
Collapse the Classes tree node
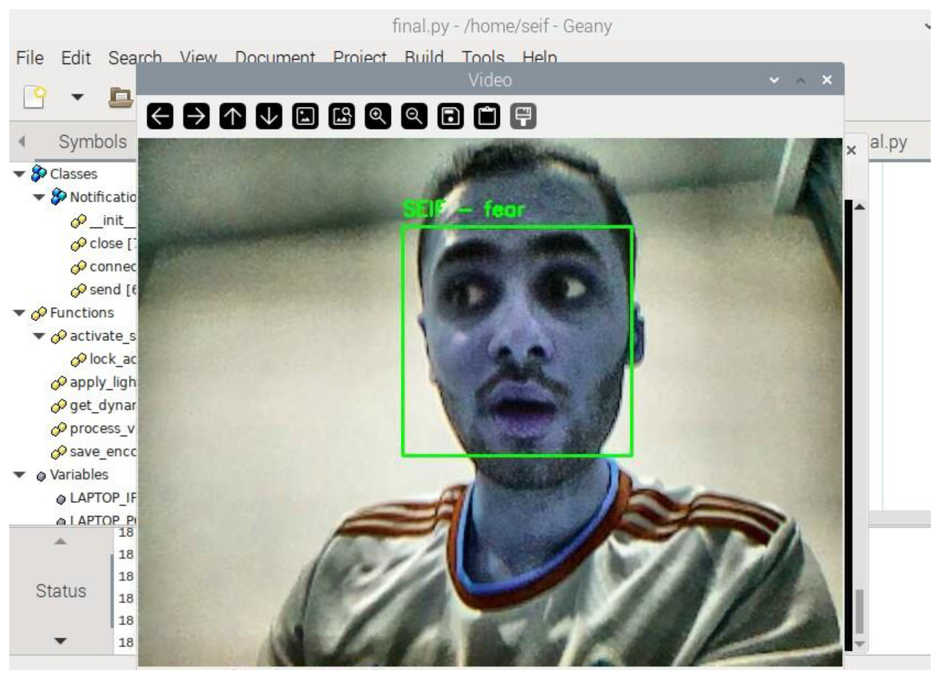pos(19,174)
